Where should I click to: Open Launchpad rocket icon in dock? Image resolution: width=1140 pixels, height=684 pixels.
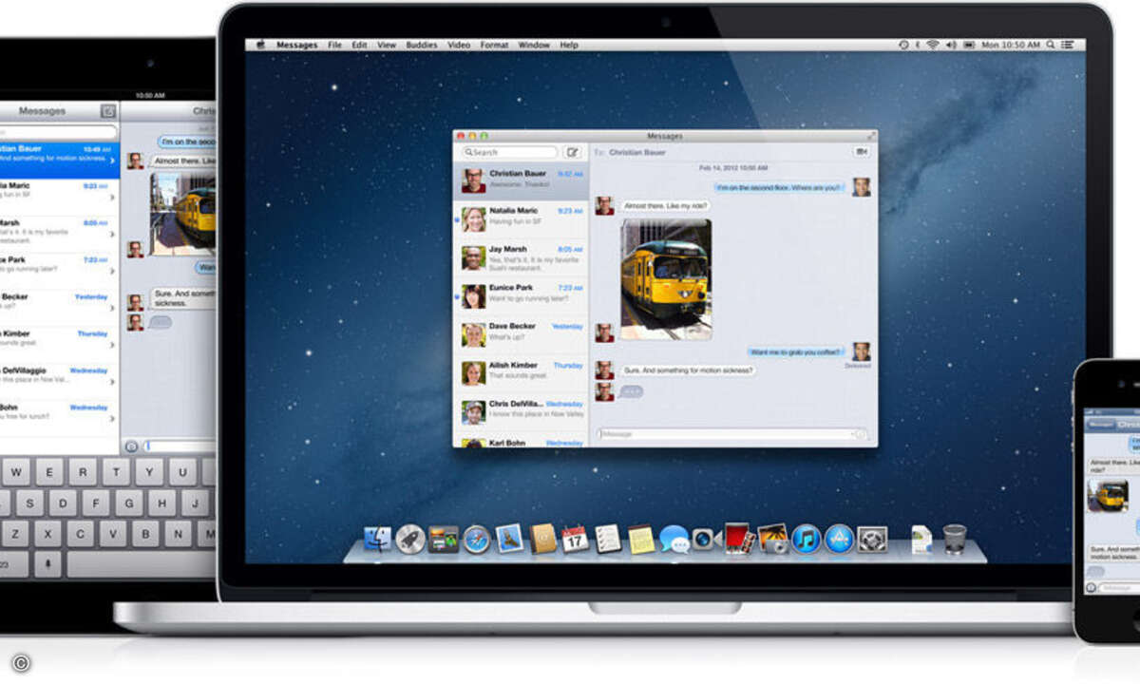pyautogui.click(x=410, y=539)
